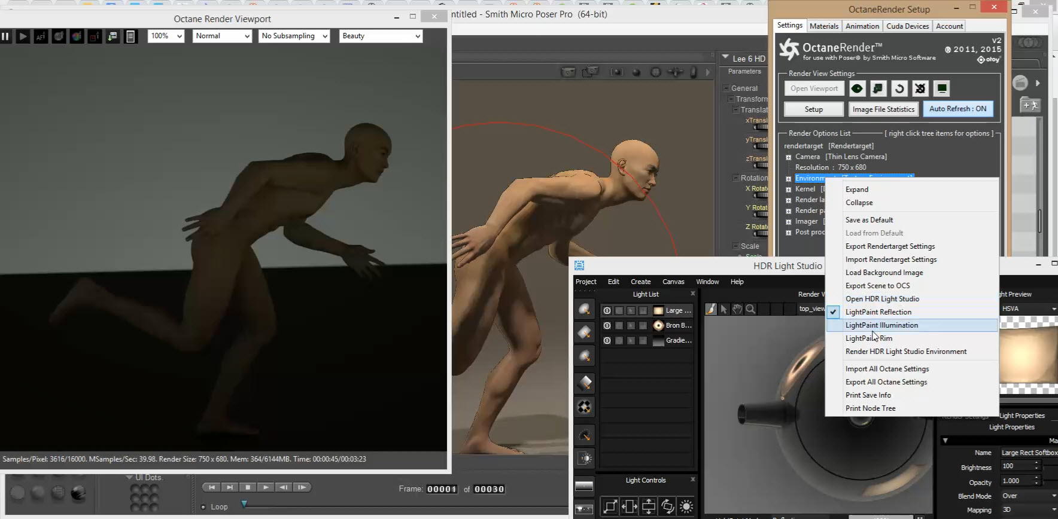Viewport: 1058px width, 519px height.
Task: Toggle Auto Refresh ON button
Action: (957, 109)
